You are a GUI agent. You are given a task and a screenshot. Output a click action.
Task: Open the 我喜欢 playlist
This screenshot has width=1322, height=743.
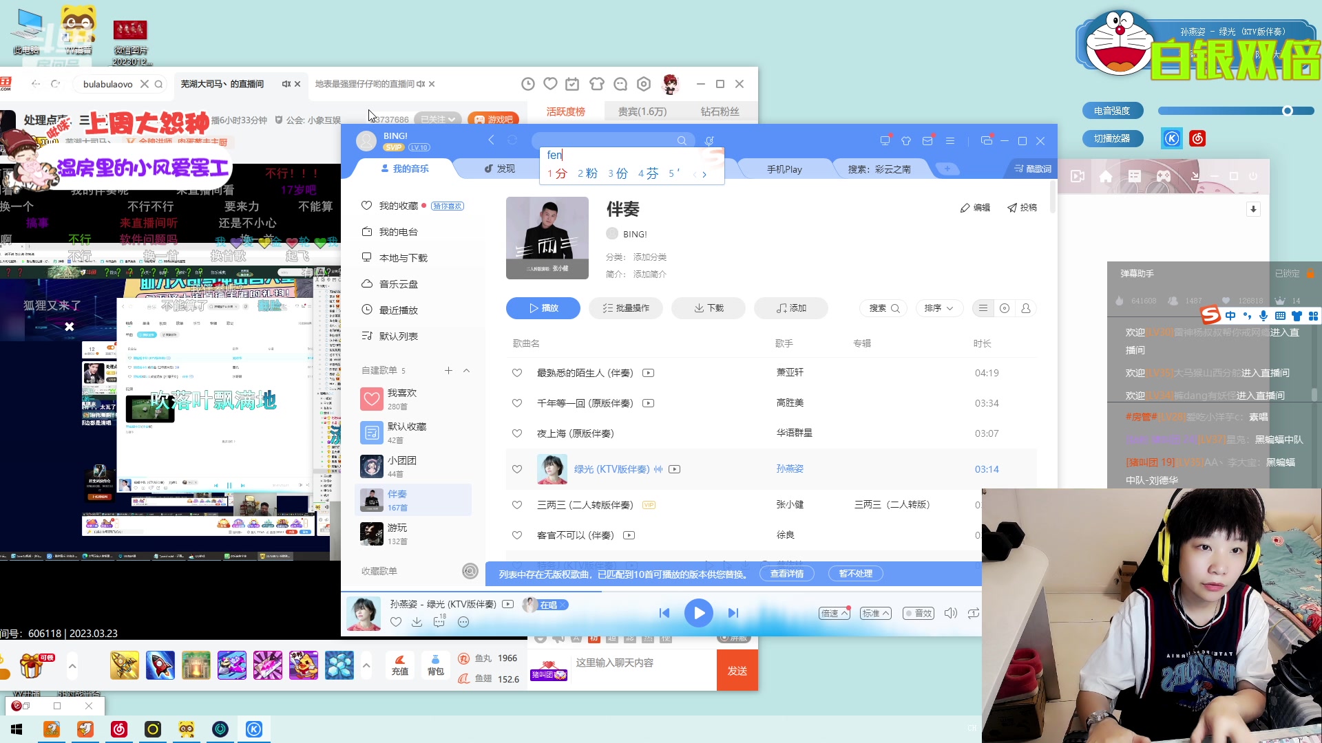pyautogui.click(x=413, y=399)
